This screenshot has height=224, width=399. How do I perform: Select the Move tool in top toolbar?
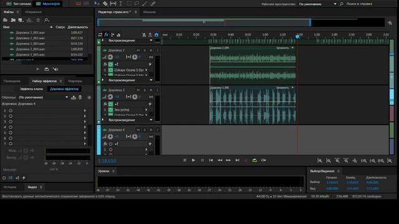click(97, 4)
